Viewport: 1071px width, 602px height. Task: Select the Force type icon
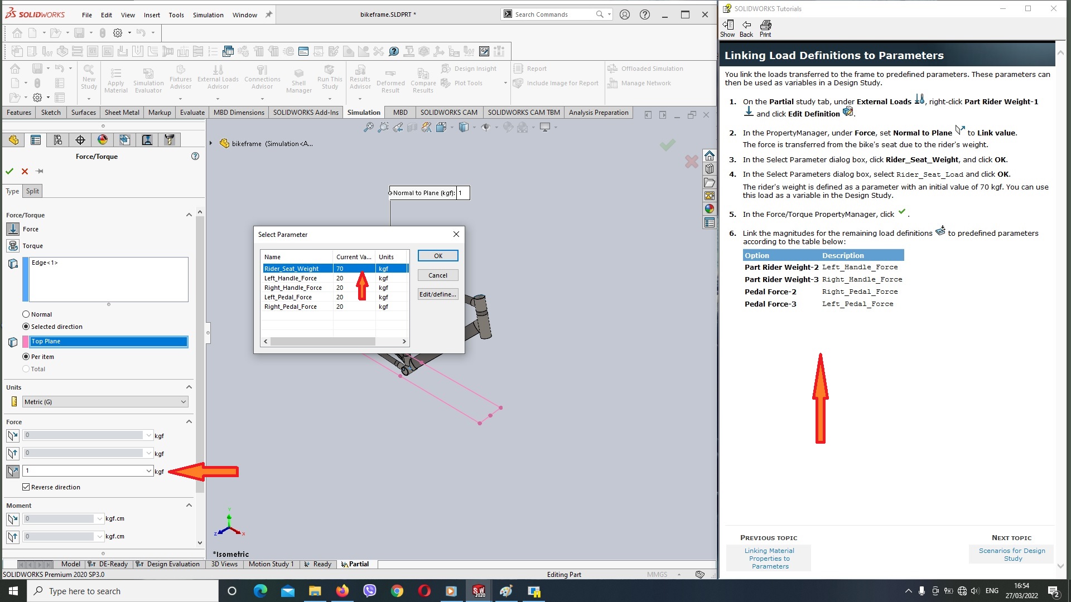click(13, 229)
